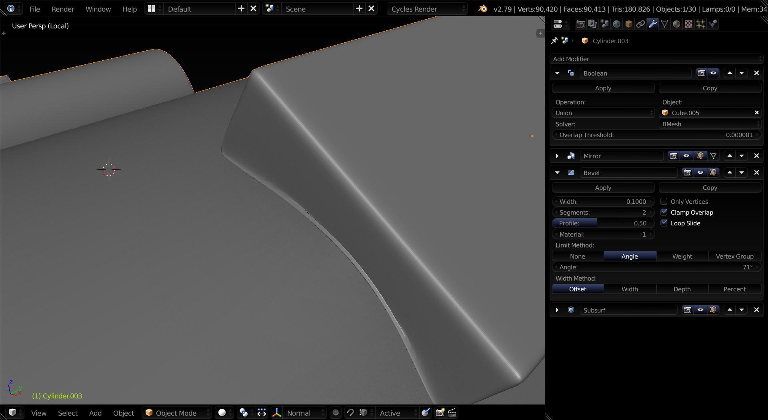This screenshot has height=420, width=768.
Task: Apply the Bevel modifier
Action: click(603, 188)
